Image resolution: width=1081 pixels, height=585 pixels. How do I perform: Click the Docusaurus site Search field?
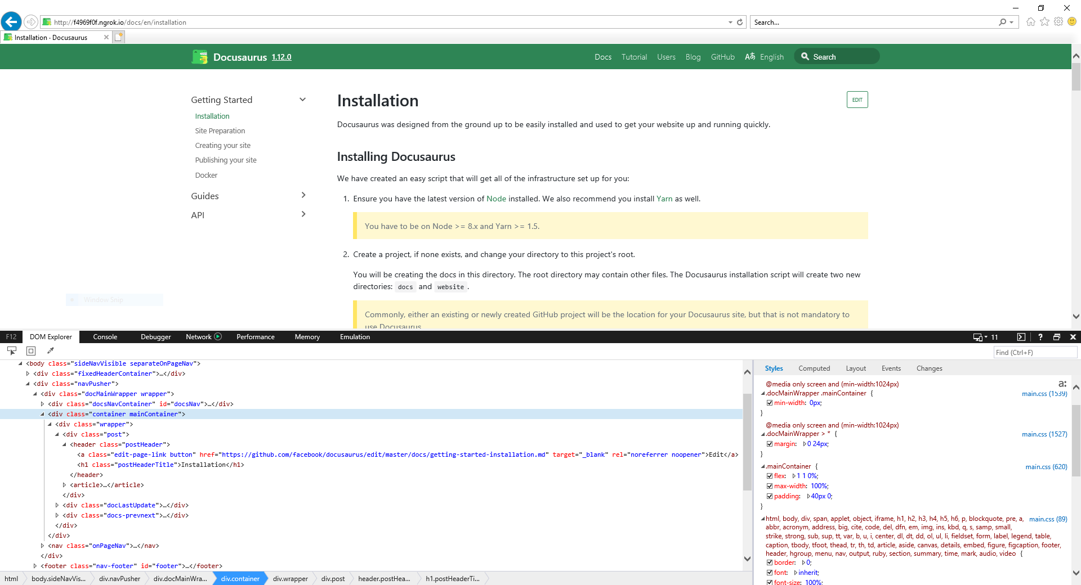[837, 57]
